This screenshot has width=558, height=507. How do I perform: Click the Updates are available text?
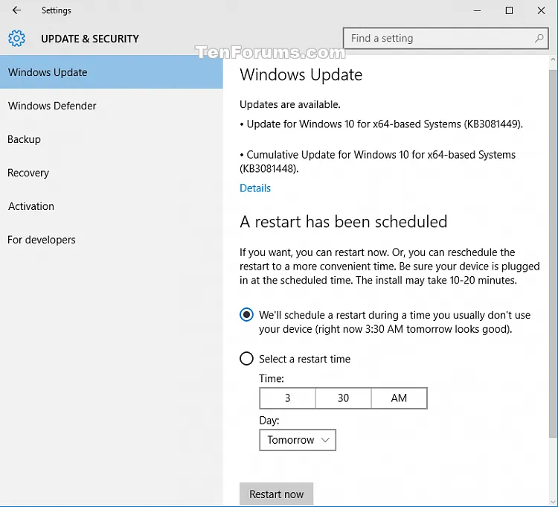click(x=290, y=104)
